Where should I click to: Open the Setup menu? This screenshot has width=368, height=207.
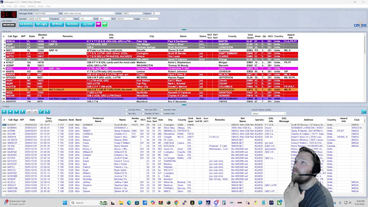[22, 6]
